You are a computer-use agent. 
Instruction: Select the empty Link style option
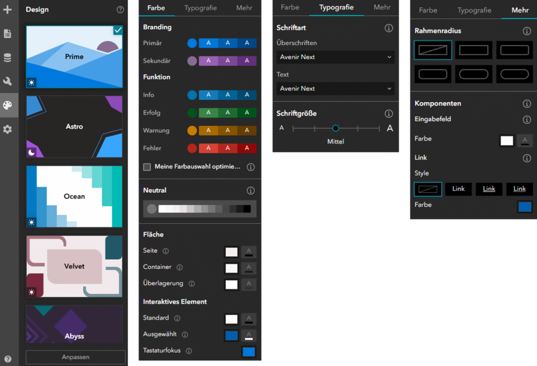point(428,189)
